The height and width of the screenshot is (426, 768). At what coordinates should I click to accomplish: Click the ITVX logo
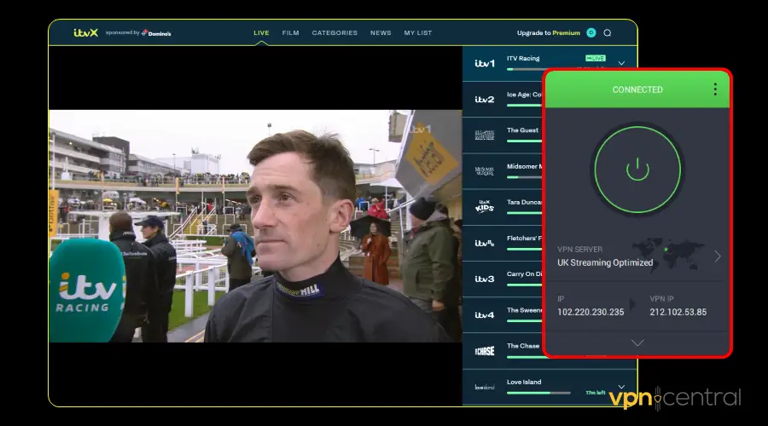click(x=85, y=33)
